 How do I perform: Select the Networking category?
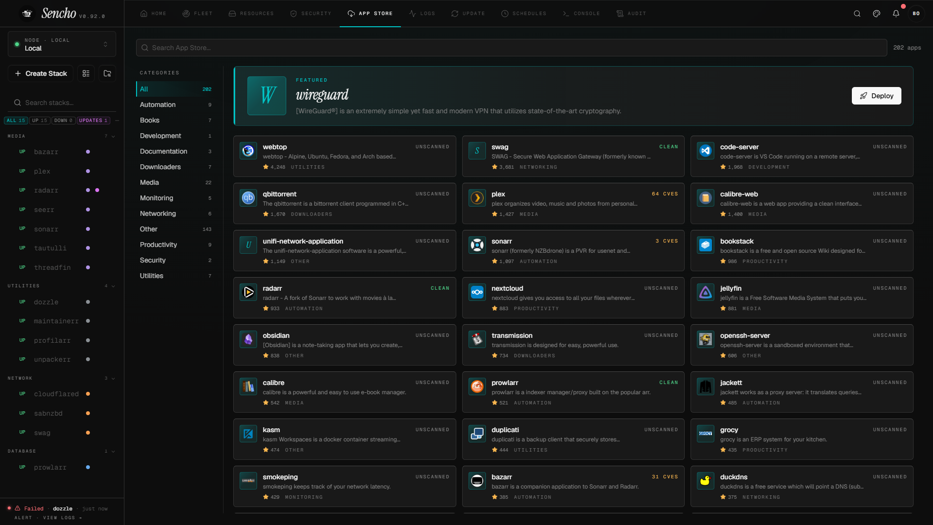(x=175, y=213)
